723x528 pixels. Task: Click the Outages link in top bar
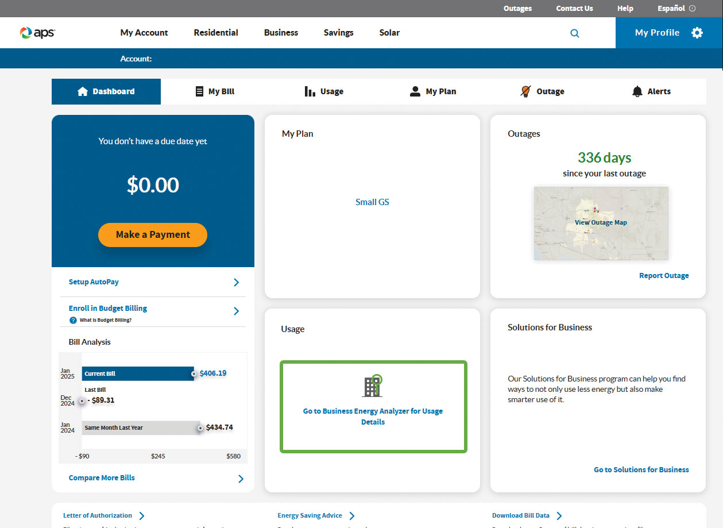(517, 9)
